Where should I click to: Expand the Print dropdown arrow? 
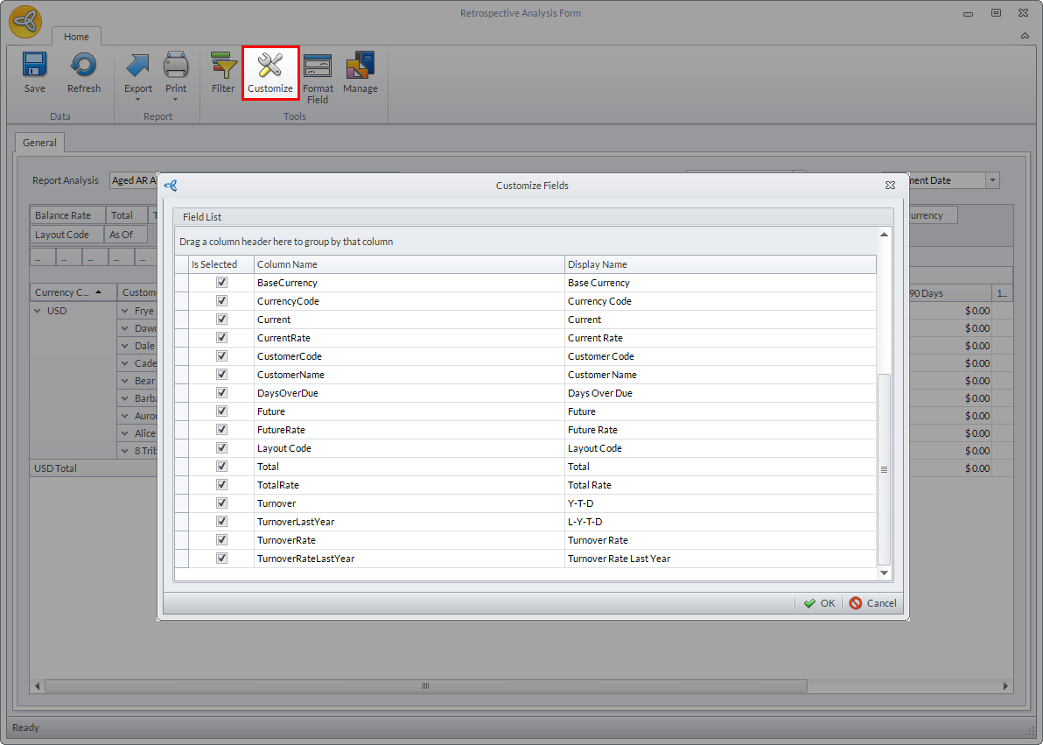tap(176, 100)
